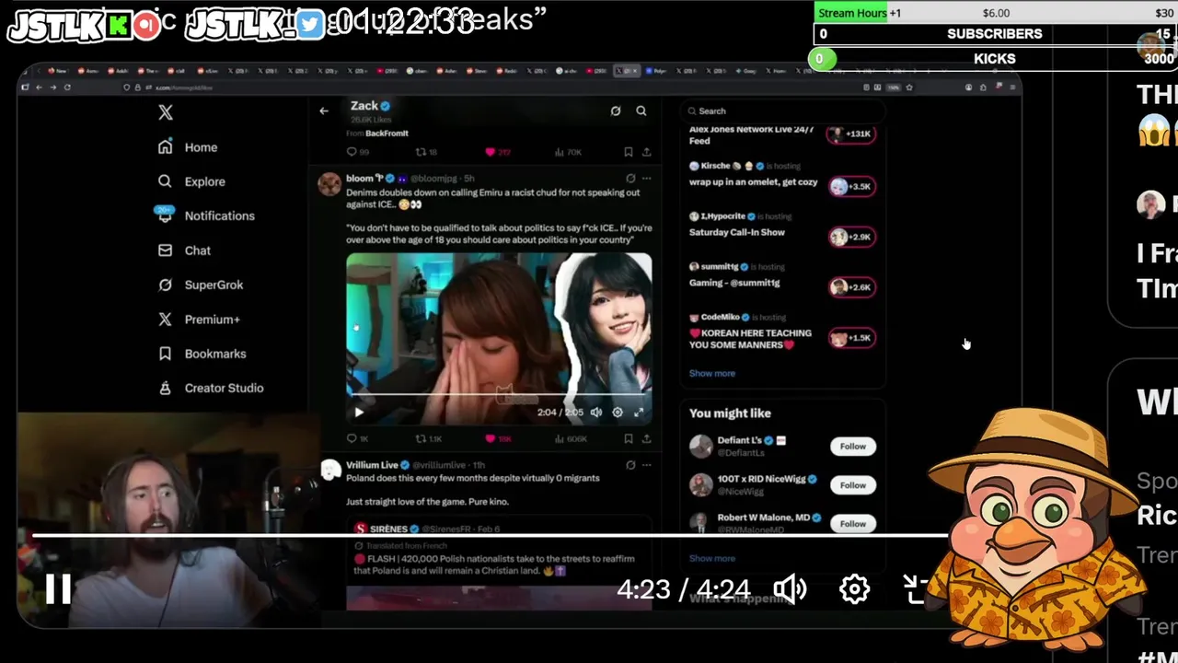Open the more menu on bloom's post
Image resolution: width=1178 pixels, height=663 pixels.
click(647, 179)
